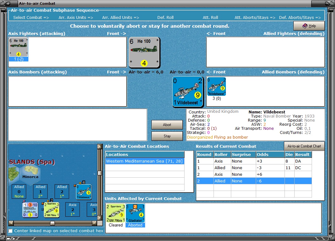
Task: Click the minimap vertical scroll down arrow
Action: (100, 218)
